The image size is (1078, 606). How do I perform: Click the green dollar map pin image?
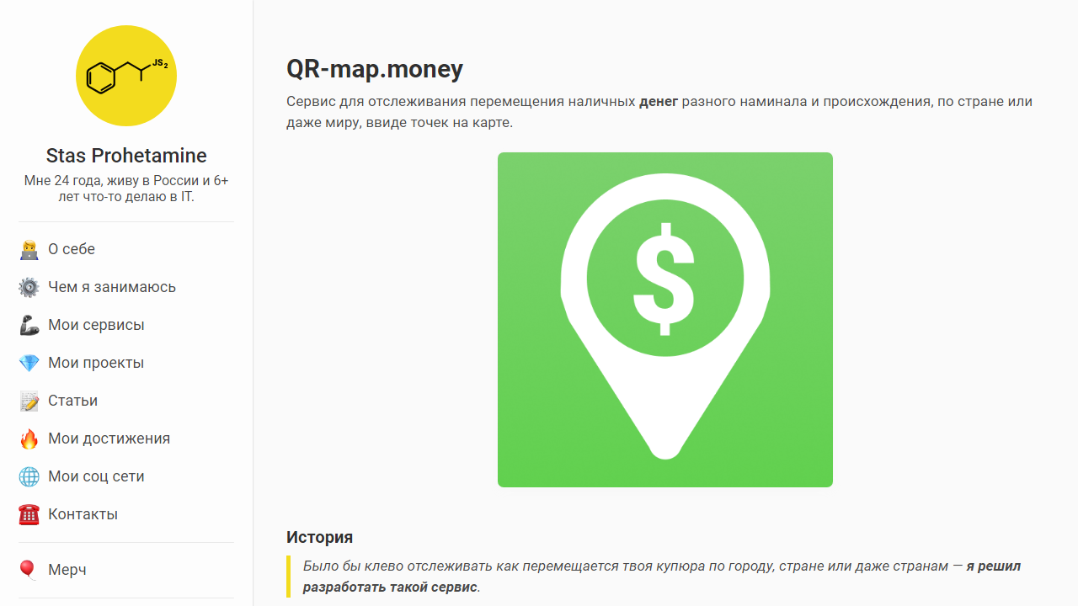pos(665,320)
